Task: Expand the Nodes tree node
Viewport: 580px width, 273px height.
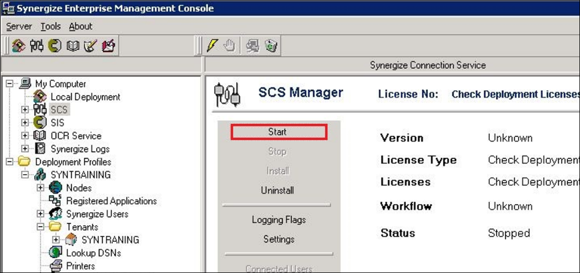Action: [41, 187]
